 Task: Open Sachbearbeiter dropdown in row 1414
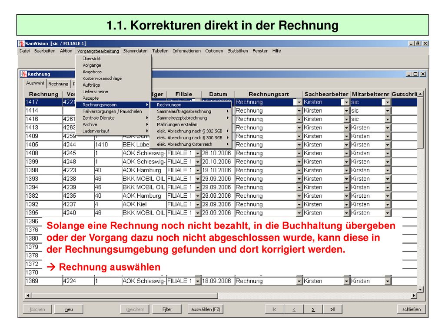[x=346, y=111]
